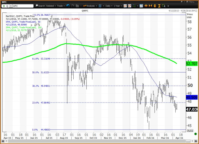199x144 pixels.
Task: Expand the arrow beside the wavy lines icon
Action: [103, 6]
